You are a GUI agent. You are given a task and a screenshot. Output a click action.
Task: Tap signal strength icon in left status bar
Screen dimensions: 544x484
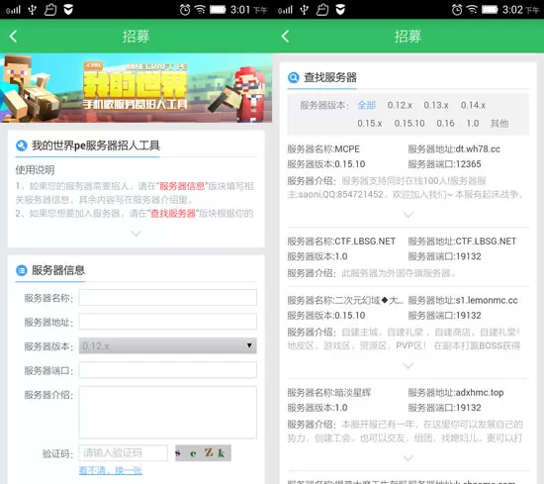[13, 10]
